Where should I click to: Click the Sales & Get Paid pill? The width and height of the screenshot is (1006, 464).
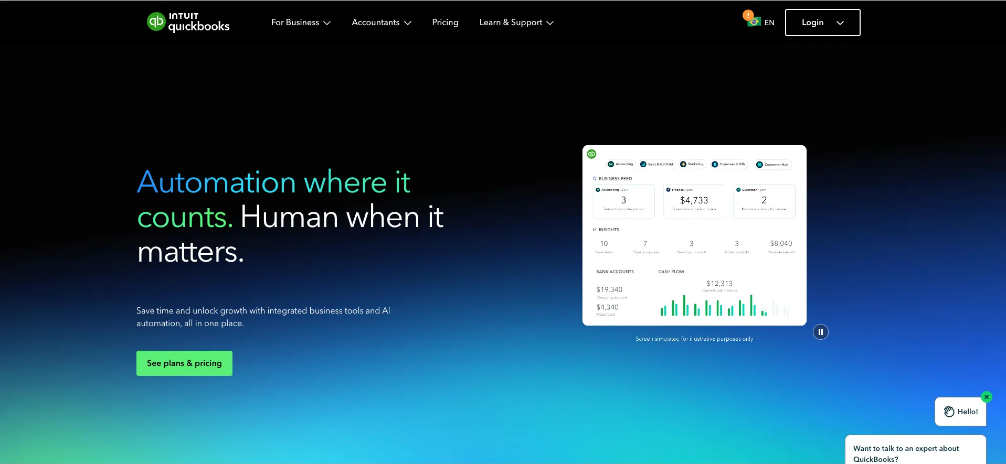[656, 164]
